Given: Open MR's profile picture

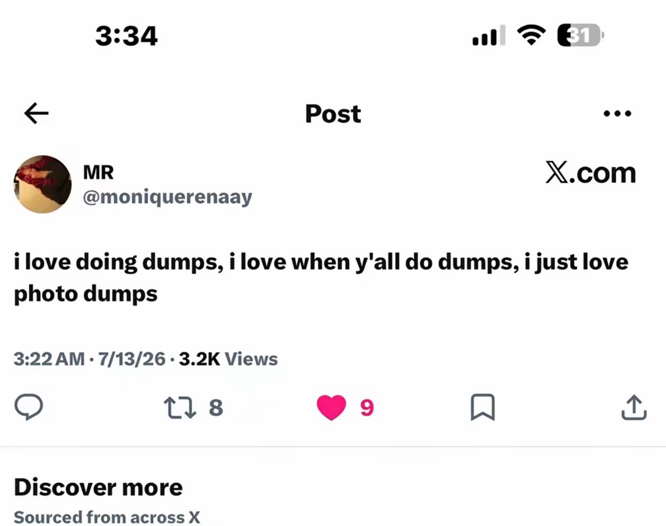Looking at the screenshot, I should 42,184.
